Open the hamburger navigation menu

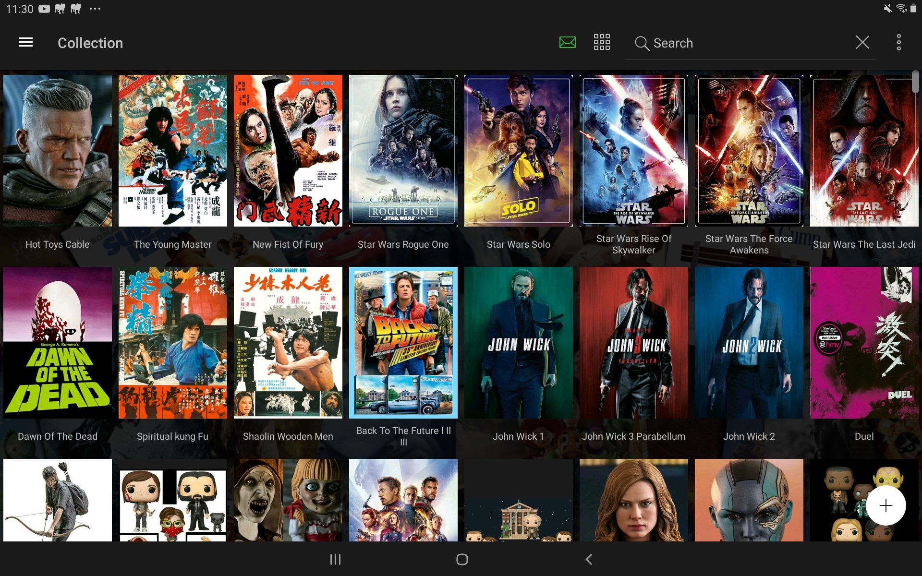click(26, 43)
